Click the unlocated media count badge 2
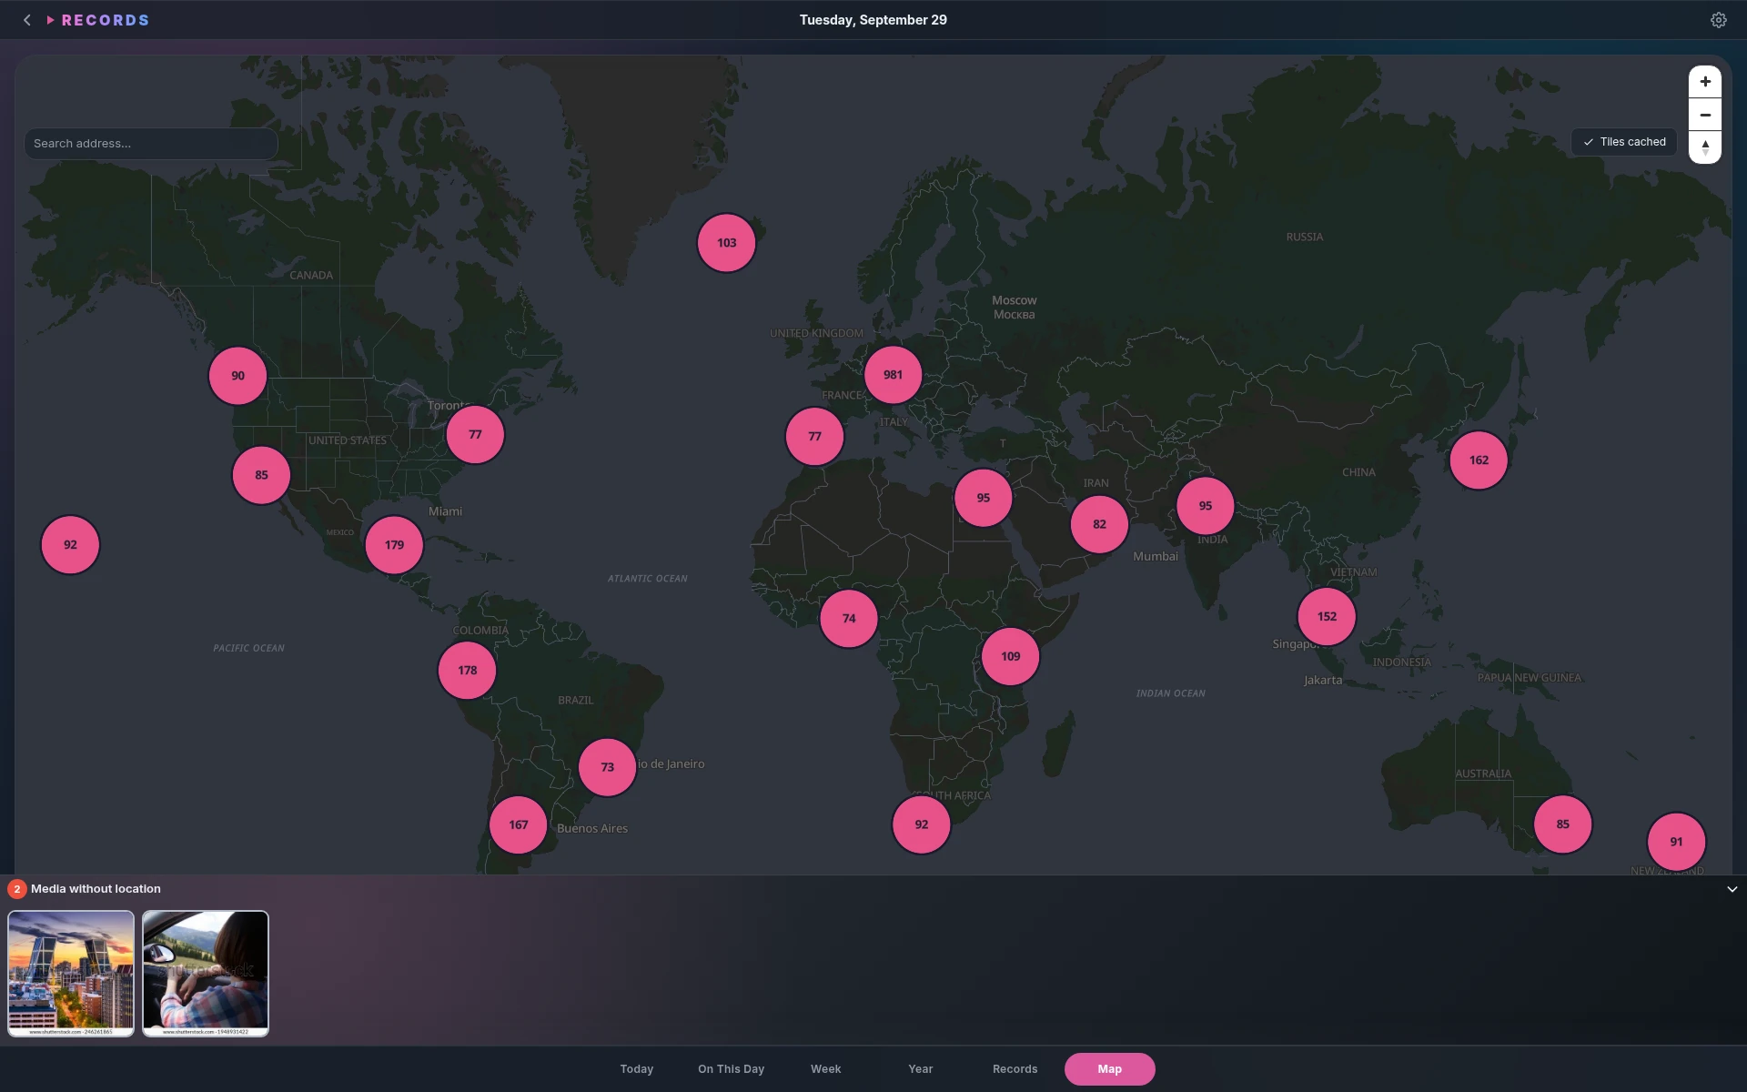This screenshot has width=1747, height=1092. pyautogui.click(x=16, y=889)
